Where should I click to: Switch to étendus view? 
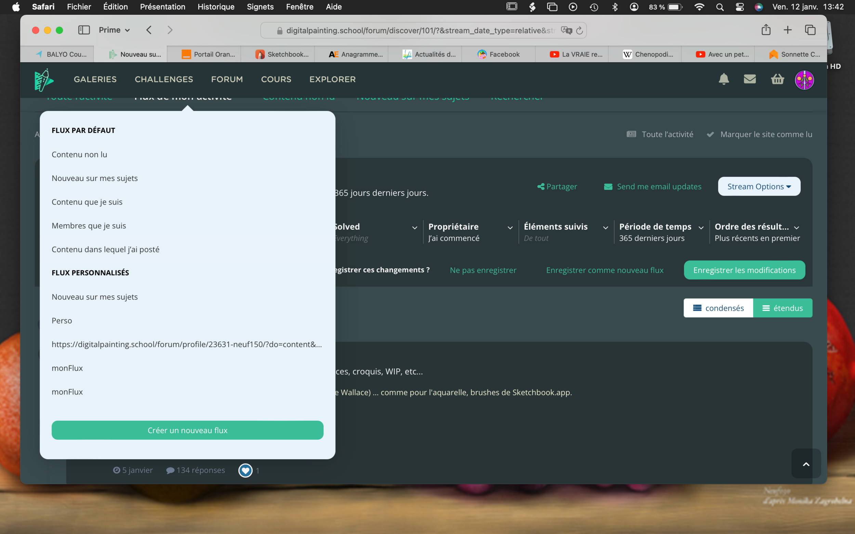coord(782,308)
